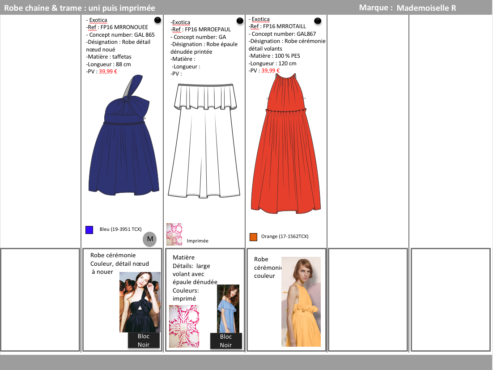Select 'Bleu (19-3951 TCX)' color label
The width and height of the screenshot is (493, 370).
point(121,230)
